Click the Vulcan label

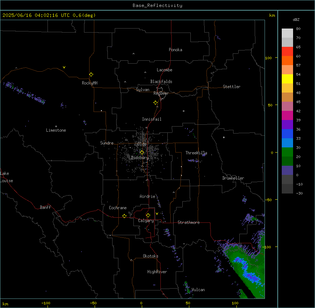pyautogui.click(x=198, y=290)
